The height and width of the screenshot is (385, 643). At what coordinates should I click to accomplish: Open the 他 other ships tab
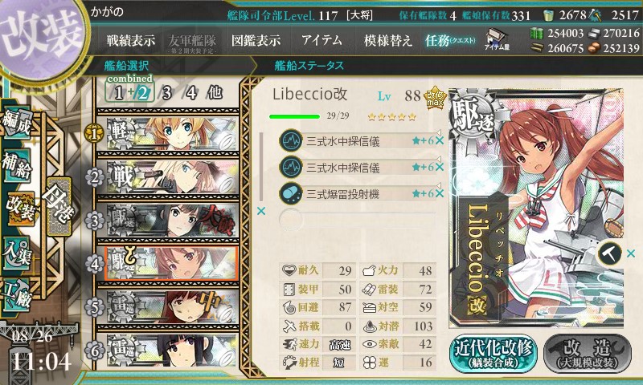215,92
